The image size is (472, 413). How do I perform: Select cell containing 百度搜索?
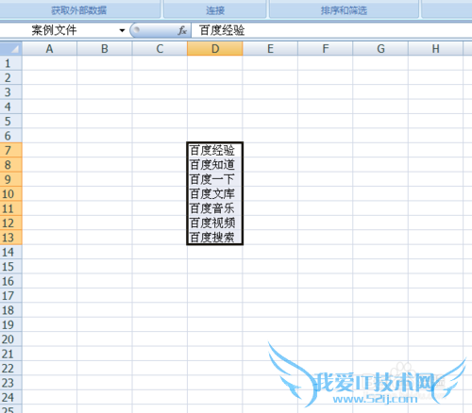point(215,238)
